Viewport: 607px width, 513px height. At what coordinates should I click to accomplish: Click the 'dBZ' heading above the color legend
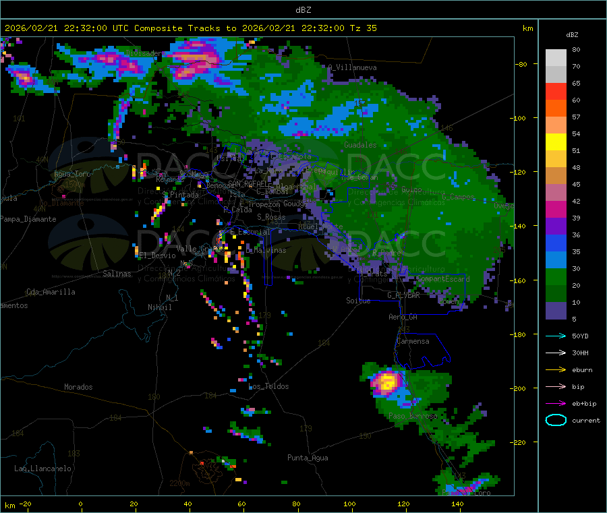coord(572,35)
